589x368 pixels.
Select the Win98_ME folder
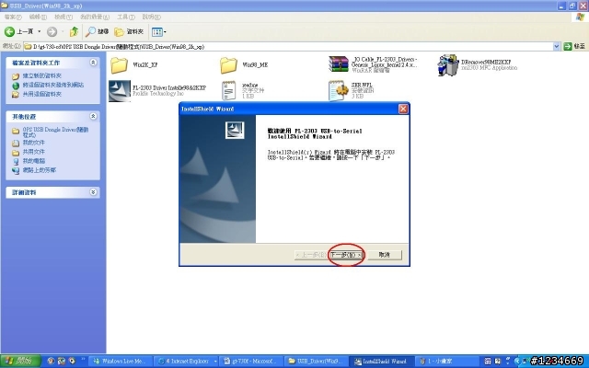click(244, 65)
